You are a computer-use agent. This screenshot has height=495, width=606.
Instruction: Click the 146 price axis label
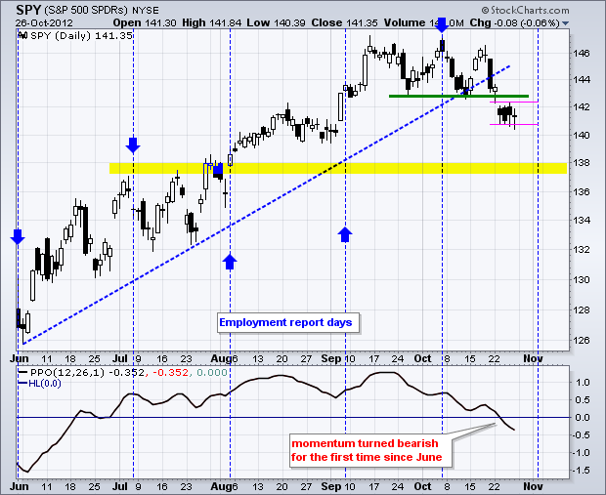click(x=582, y=53)
